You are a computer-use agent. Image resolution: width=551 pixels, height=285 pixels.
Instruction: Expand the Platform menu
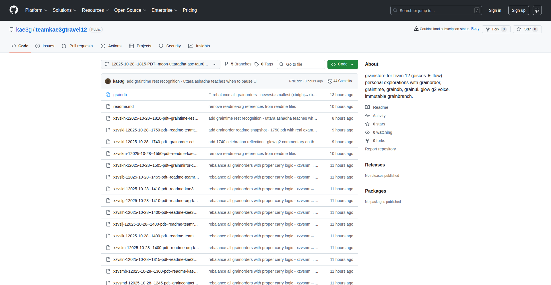point(36,10)
